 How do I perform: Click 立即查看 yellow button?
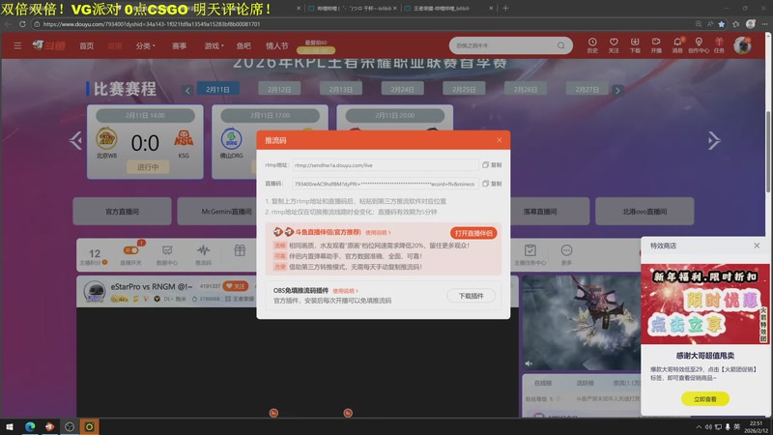pos(705,399)
